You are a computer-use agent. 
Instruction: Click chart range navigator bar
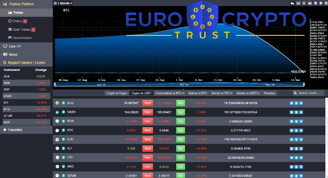[x=179, y=84]
